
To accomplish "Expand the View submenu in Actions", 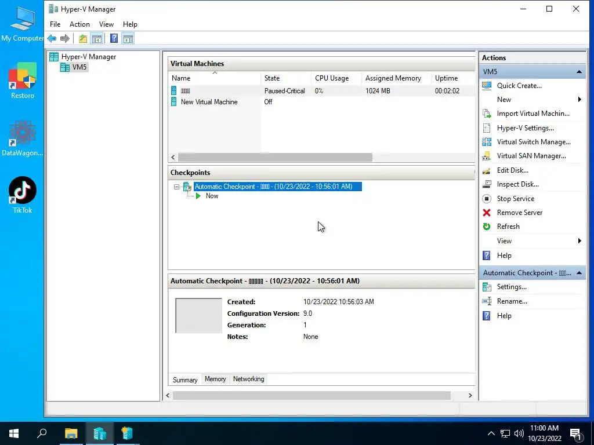I will coord(579,241).
